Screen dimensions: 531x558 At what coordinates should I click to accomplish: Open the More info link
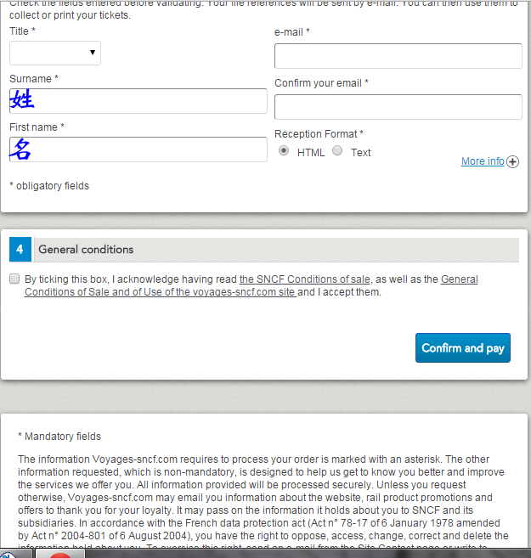pos(483,161)
